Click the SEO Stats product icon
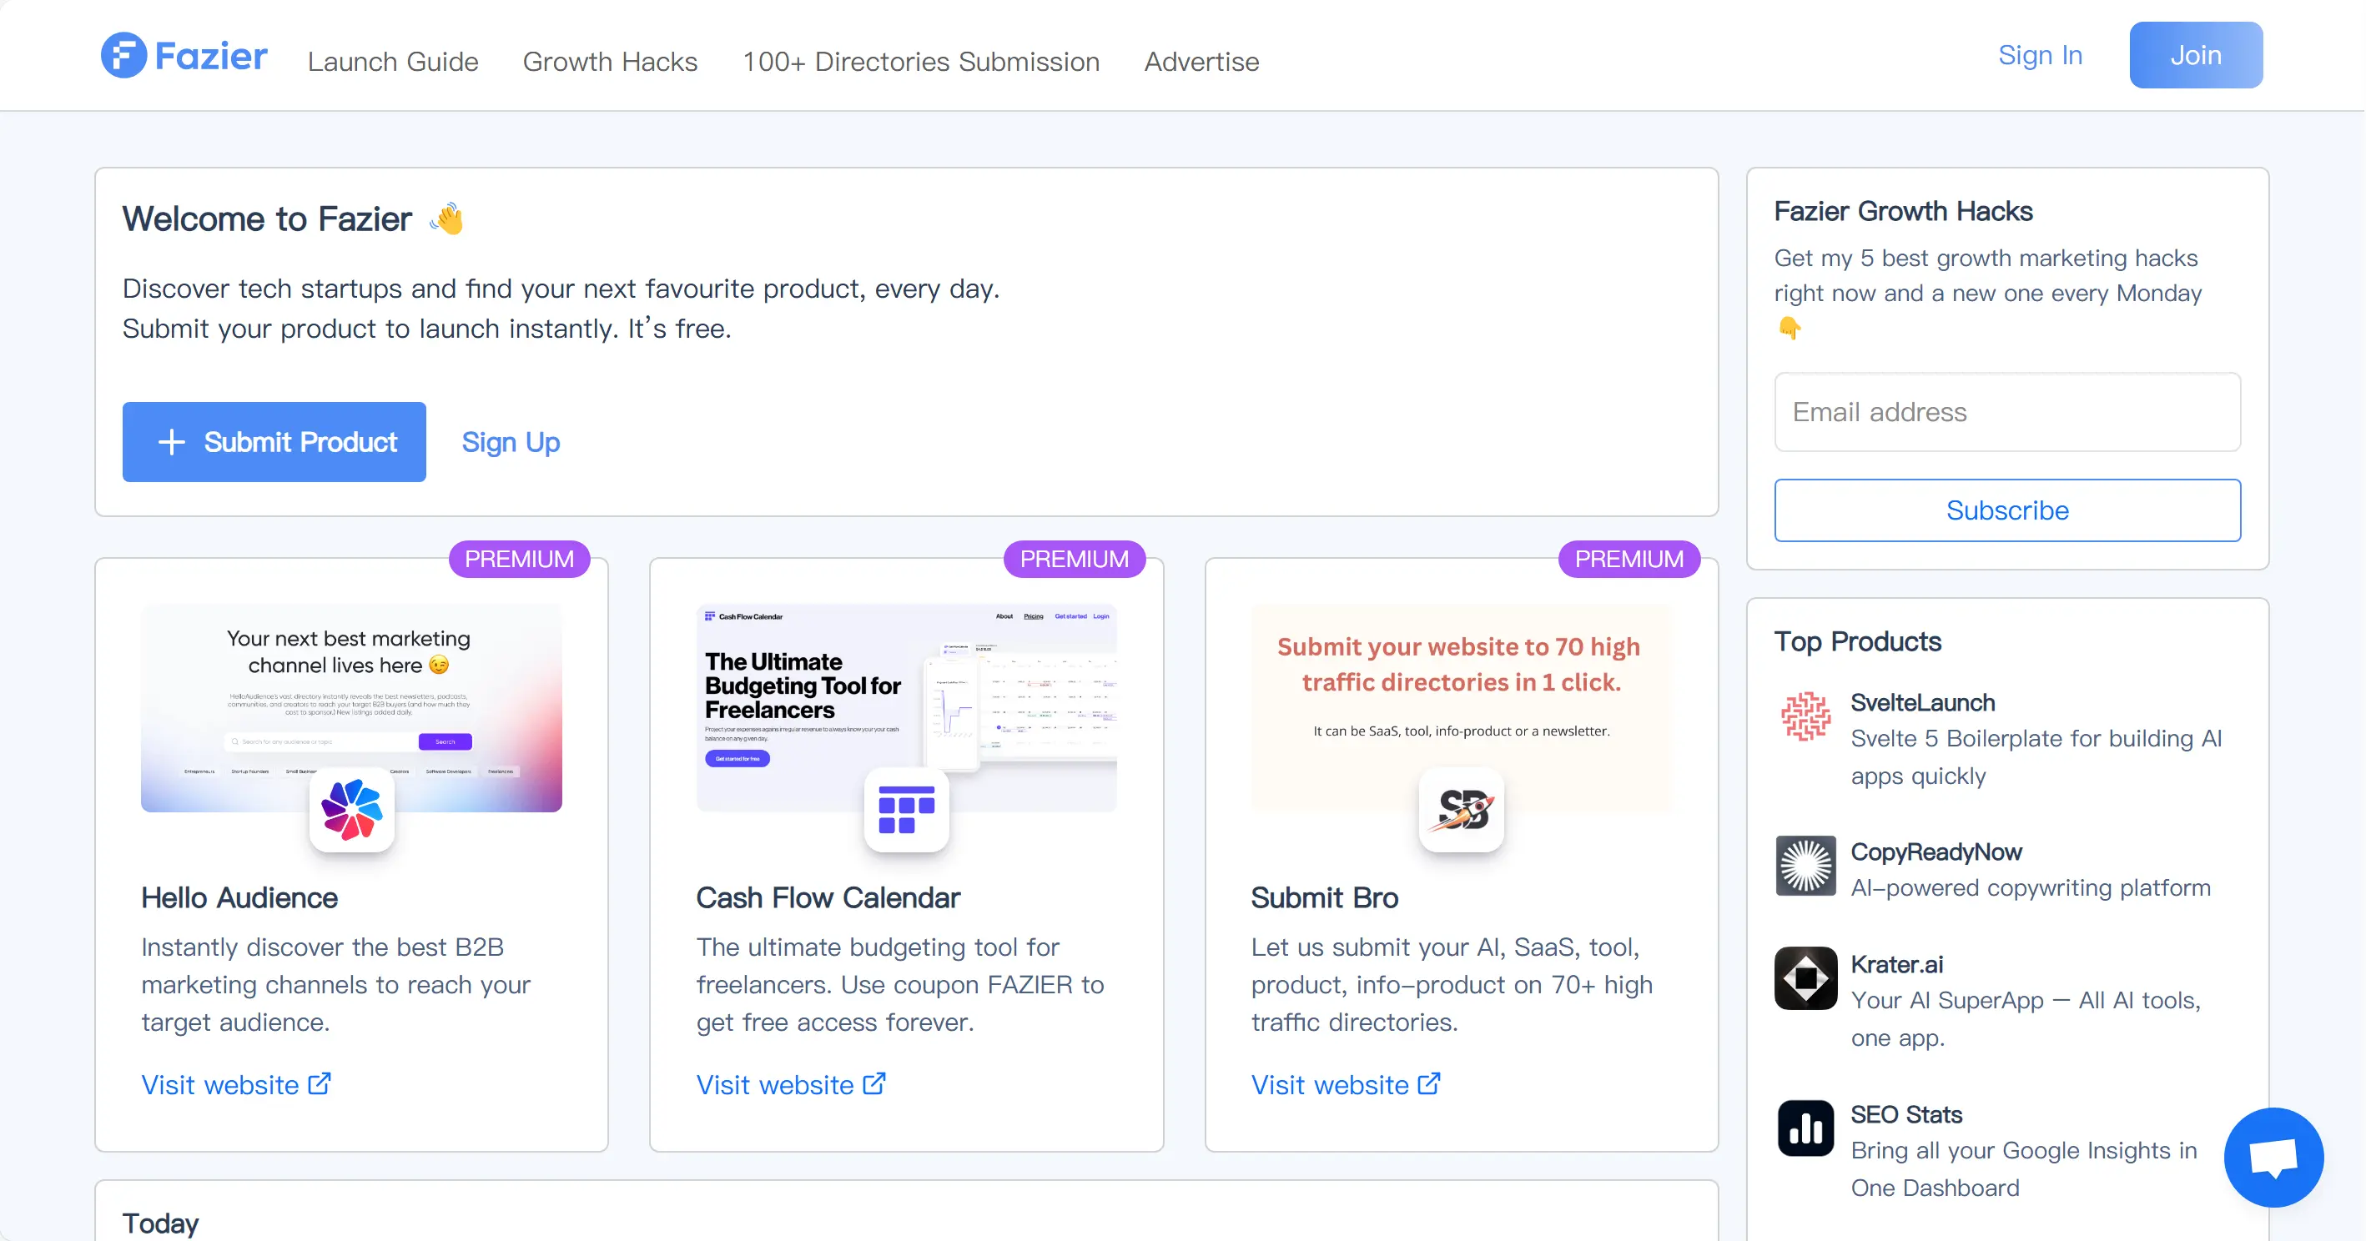Screen dimensions: 2366x1241 pyautogui.click(x=1805, y=1128)
